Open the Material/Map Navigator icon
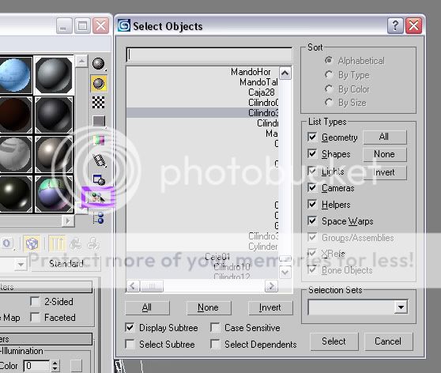The width and height of the screenshot is (441, 373). 99,218
